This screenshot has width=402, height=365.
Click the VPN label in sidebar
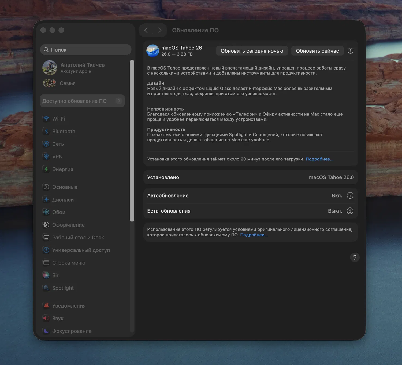57,156
